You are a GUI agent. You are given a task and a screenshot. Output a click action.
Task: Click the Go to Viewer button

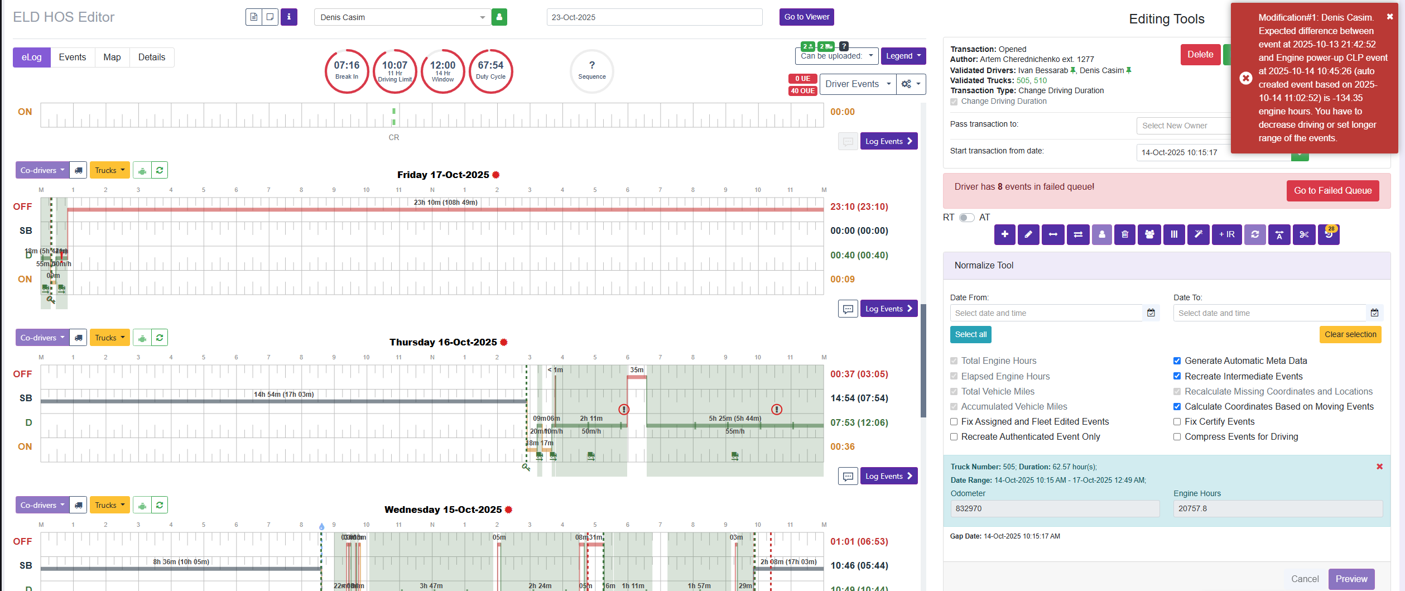(807, 17)
